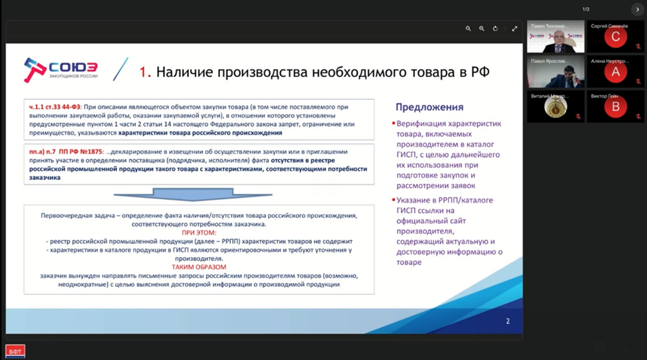Select Виктор Гейн participant tile
Image resolution: width=647 pixels, height=360 pixels.
point(615,107)
